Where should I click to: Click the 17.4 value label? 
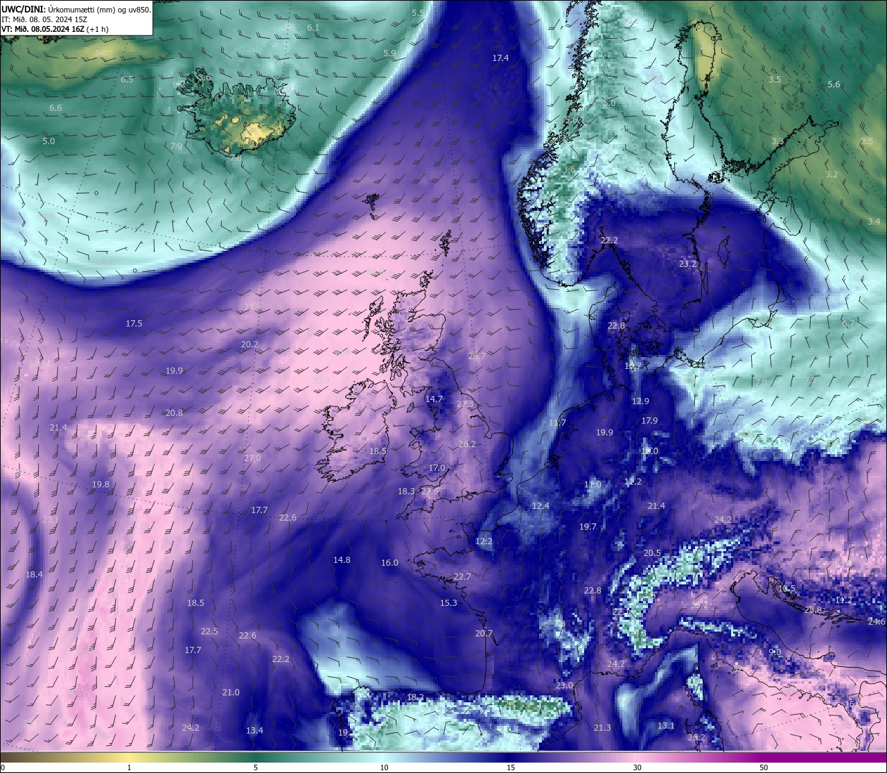[x=500, y=58]
